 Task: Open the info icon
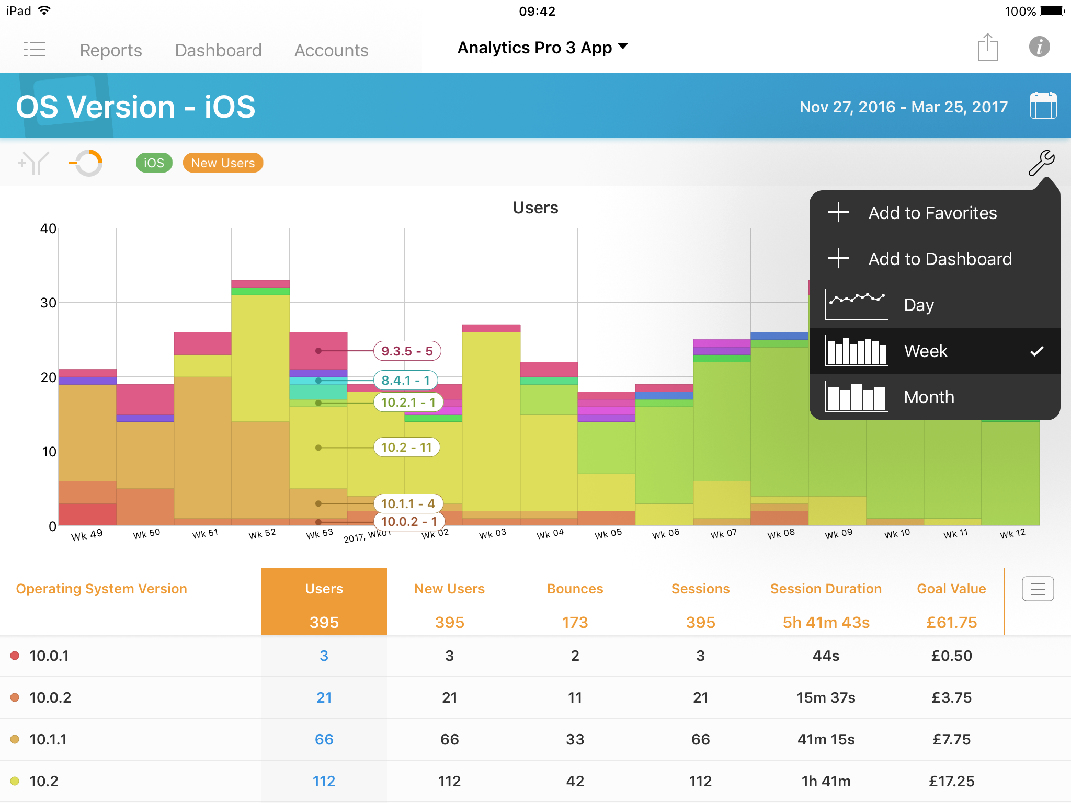tap(1039, 47)
